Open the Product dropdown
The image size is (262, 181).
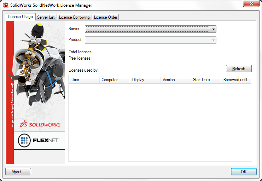pyautogui.click(x=151, y=40)
